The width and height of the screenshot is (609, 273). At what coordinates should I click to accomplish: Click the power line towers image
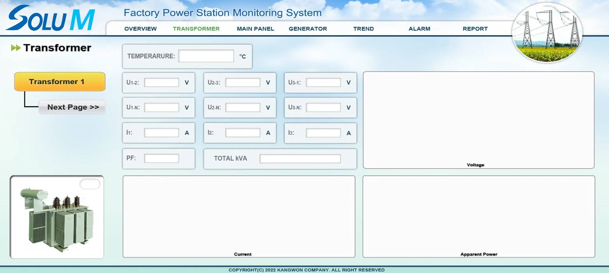pos(547,33)
